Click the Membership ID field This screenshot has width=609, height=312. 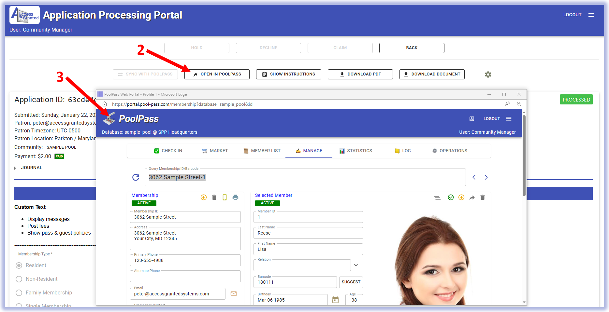tap(185, 217)
